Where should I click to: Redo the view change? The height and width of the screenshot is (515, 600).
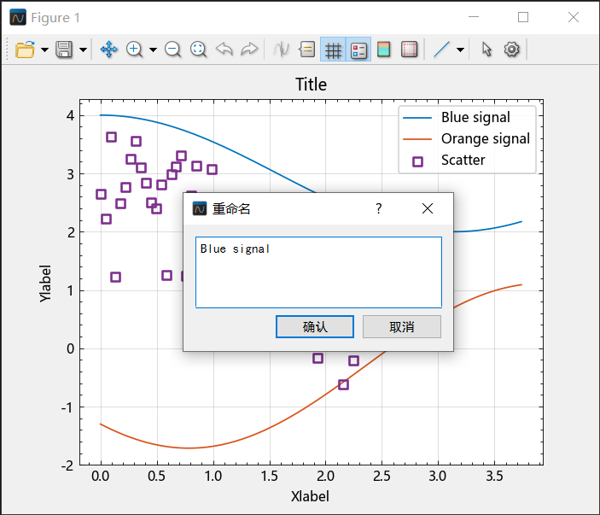(249, 50)
